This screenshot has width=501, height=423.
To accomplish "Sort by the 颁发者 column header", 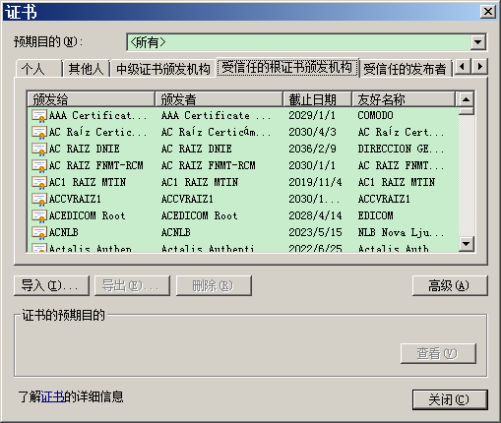I will click(219, 99).
